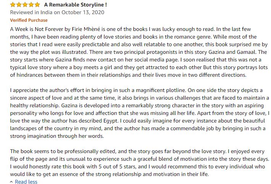Click the Read less link
This screenshot has height=184, width=271.
point(26,182)
